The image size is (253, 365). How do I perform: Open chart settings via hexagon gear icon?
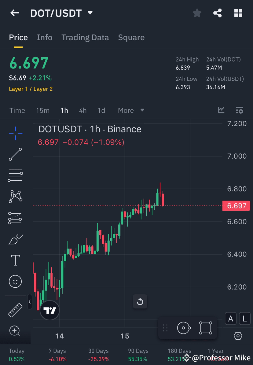[x=238, y=336]
